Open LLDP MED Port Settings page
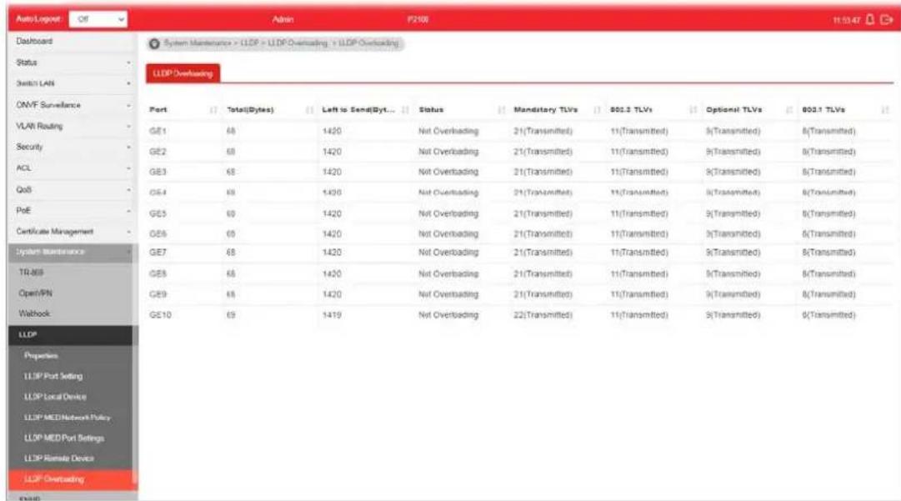 70,438
